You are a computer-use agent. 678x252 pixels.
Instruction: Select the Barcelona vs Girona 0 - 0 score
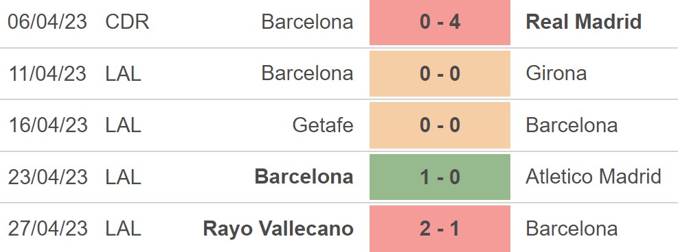pos(440,74)
